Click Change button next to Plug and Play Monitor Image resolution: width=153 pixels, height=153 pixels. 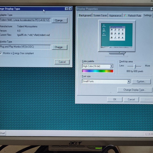point(60,47)
